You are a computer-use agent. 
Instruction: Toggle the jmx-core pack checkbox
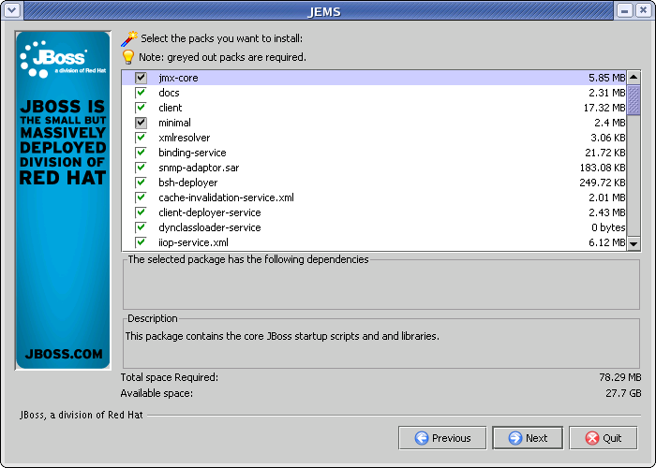[x=141, y=78]
